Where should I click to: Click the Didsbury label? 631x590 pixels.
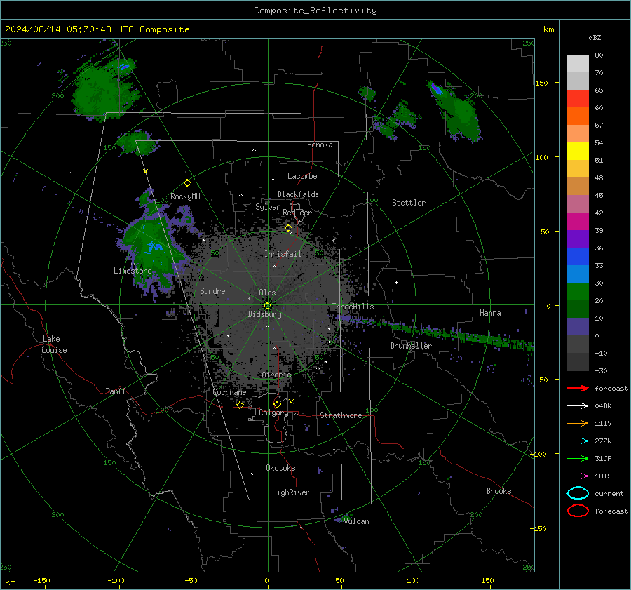click(264, 314)
